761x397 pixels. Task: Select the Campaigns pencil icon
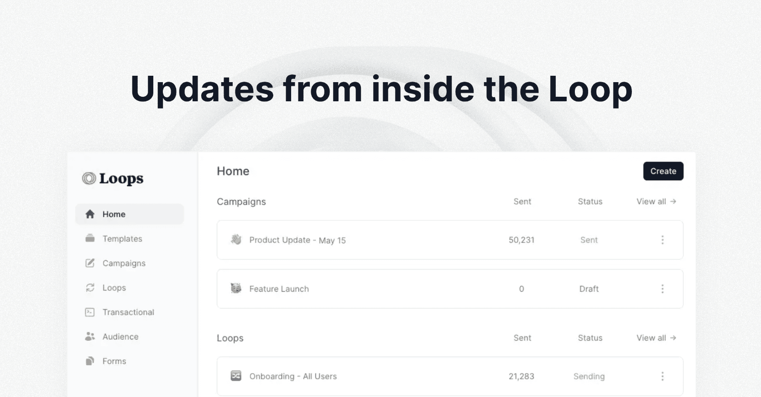pyautogui.click(x=90, y=263)
